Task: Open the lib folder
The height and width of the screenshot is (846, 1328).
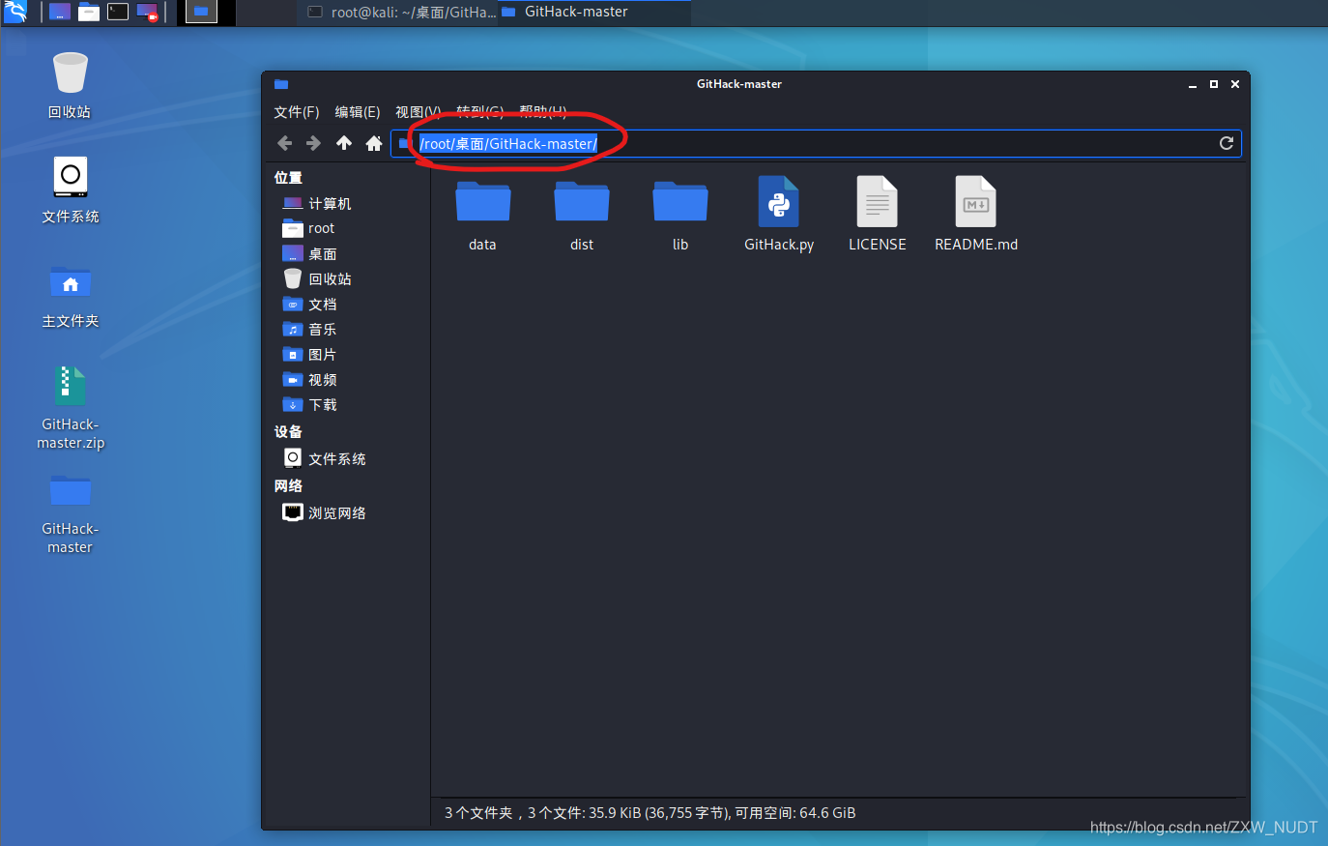Action: tap(679, 213)
